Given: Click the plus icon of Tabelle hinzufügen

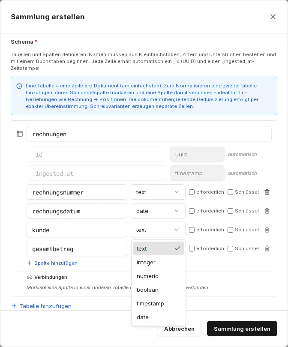Looking at the screenshot, I should (x=14, y=306).
